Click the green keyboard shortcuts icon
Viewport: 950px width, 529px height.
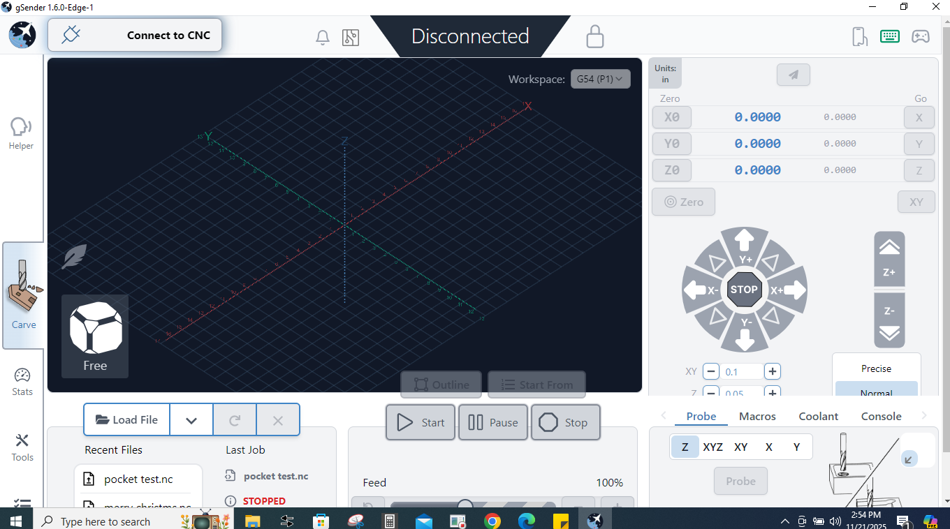[890, 36]
